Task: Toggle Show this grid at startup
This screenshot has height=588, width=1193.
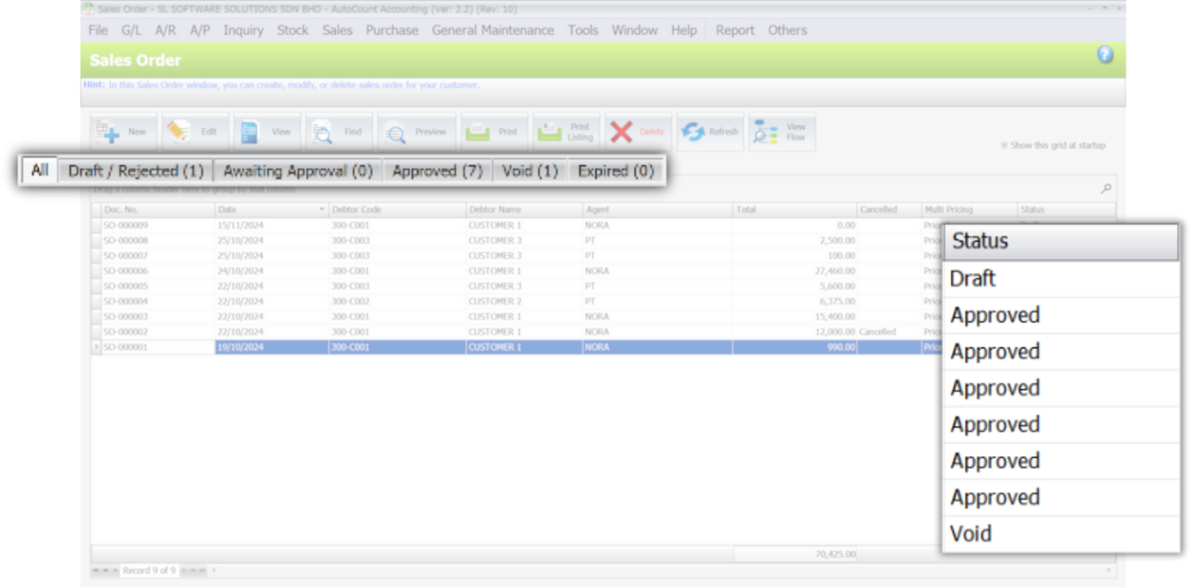Action: (1004, 145)
